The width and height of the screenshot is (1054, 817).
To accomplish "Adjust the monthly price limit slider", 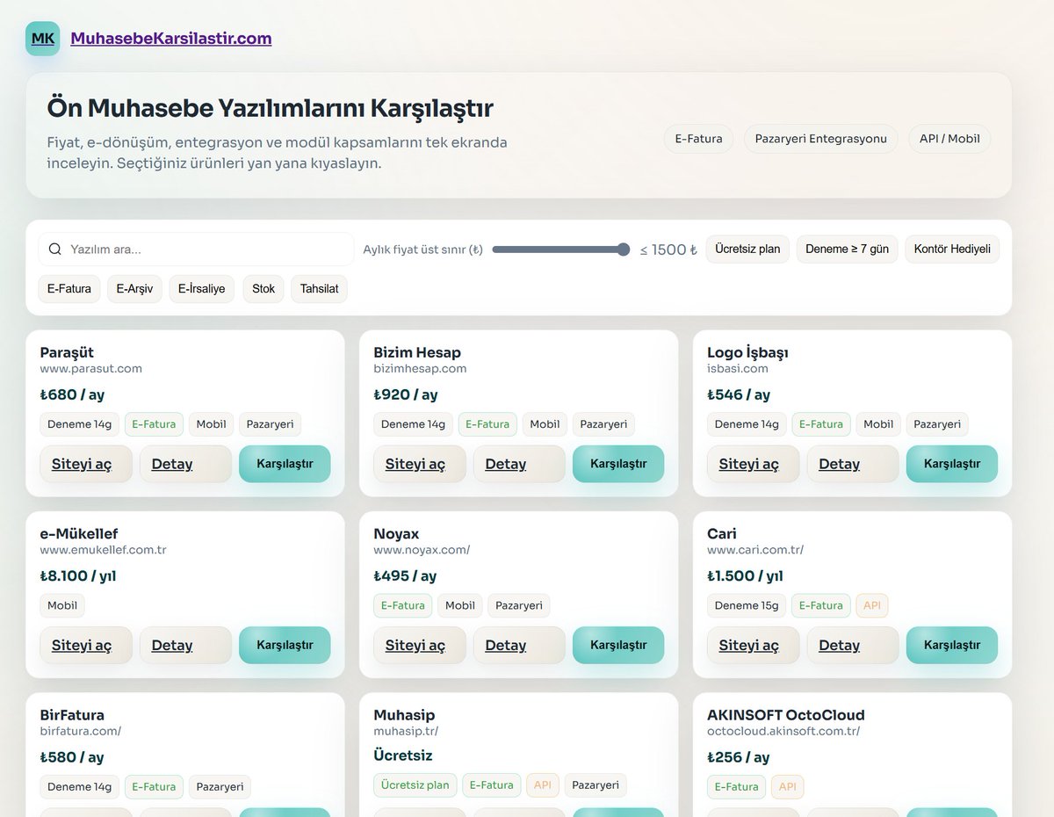I will pos(561,249).
